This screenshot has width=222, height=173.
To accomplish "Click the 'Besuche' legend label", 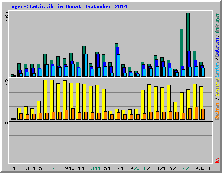I will (217, 87).
